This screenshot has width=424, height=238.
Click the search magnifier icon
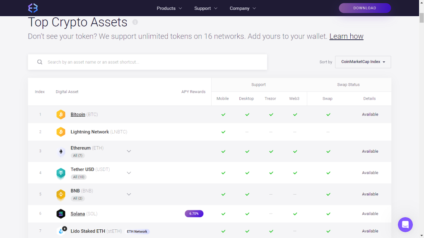(x=40, y=62)
